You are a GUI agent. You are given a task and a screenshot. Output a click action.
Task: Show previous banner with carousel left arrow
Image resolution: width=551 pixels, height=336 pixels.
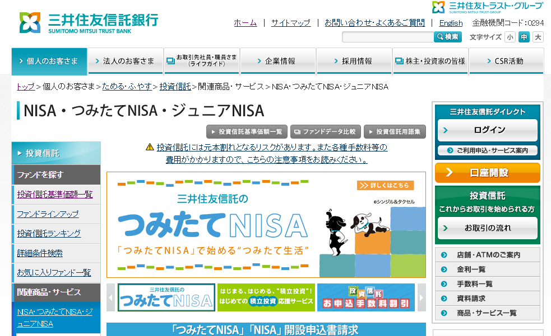pos(110,297)
